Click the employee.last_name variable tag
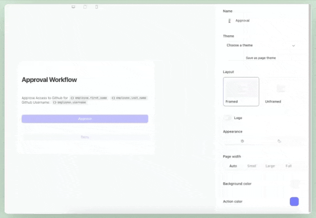This screenshot has height=218, width=316. click(x=129, y=98)
